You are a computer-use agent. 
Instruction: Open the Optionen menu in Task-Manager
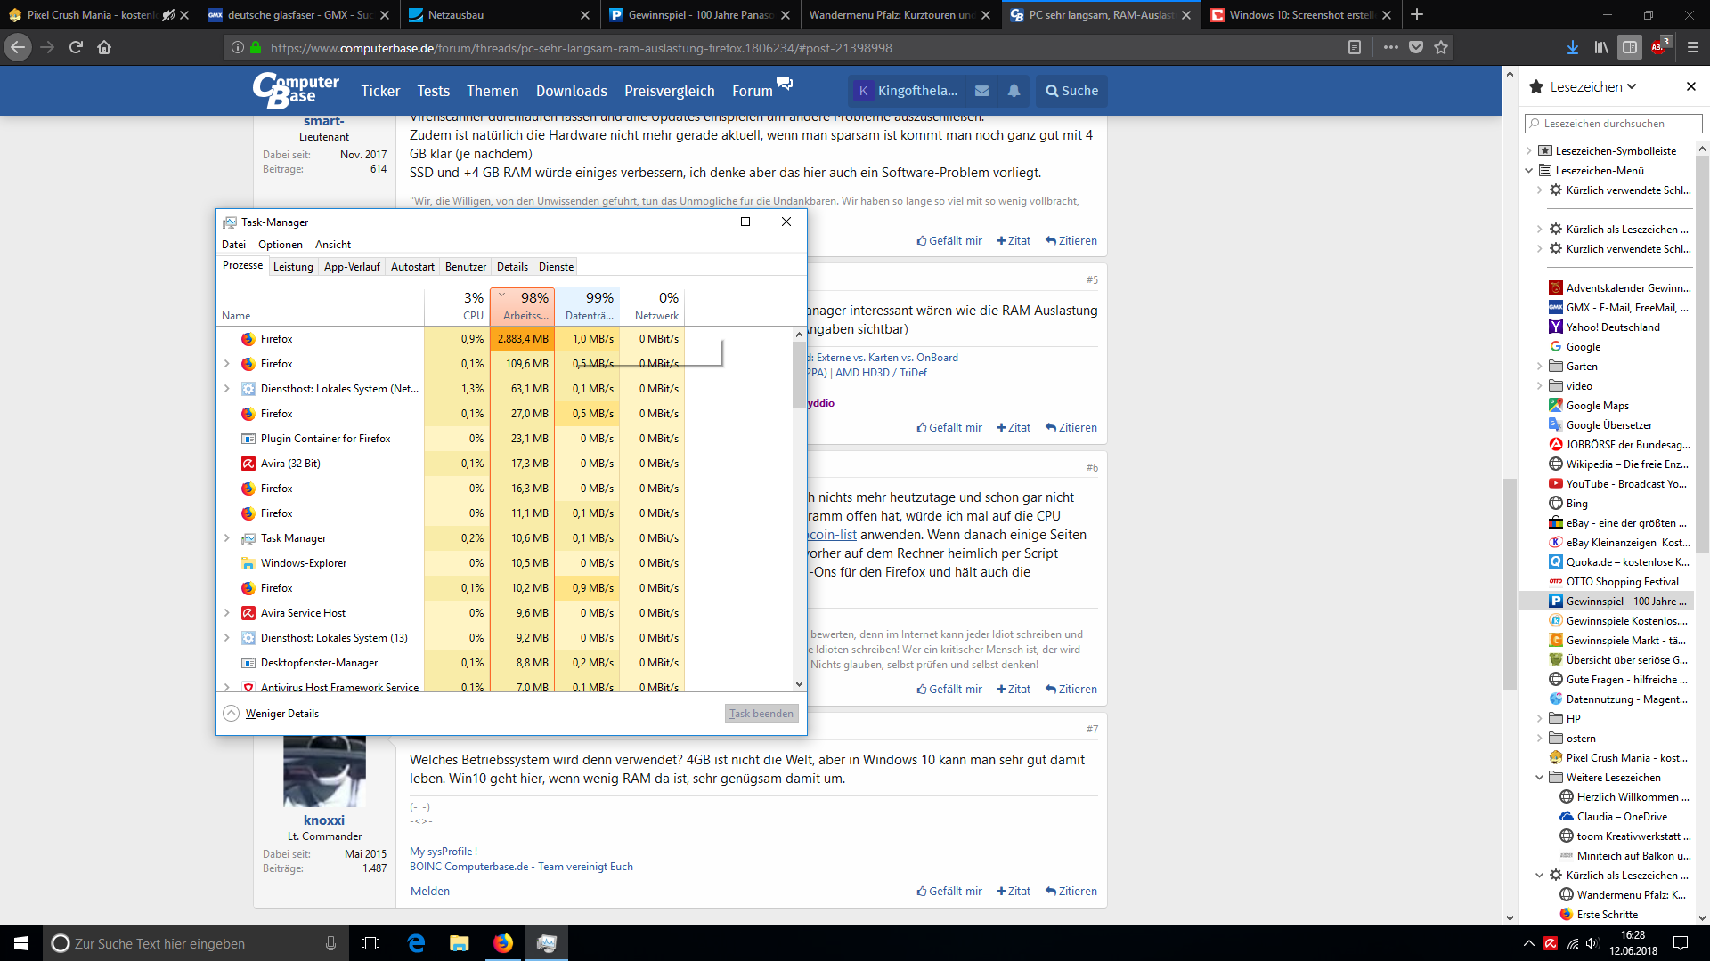point(280,245)
